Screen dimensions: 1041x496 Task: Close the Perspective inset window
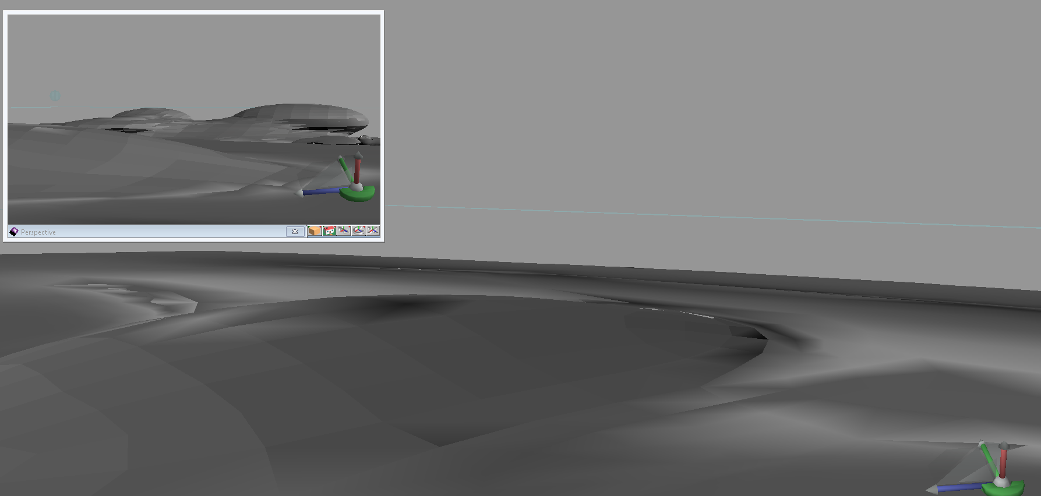coord(295,232)
